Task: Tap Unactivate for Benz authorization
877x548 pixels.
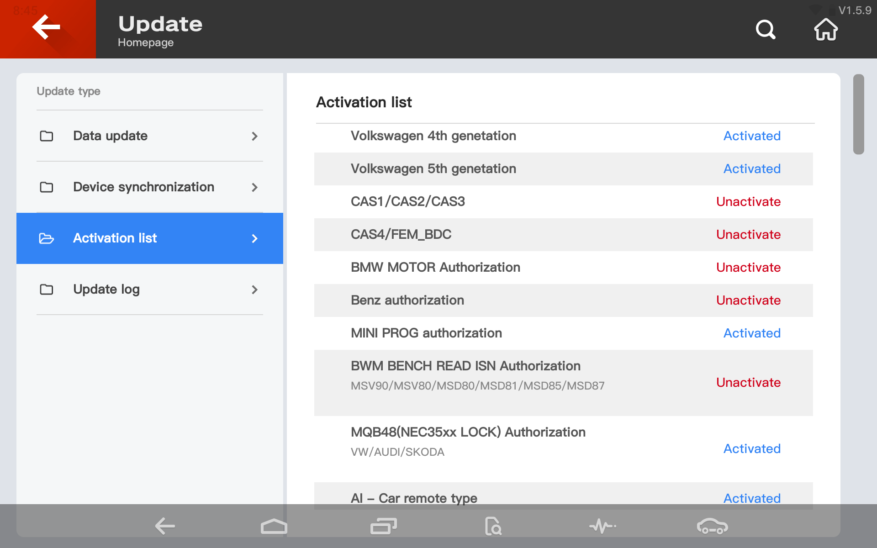Action: 748,300
